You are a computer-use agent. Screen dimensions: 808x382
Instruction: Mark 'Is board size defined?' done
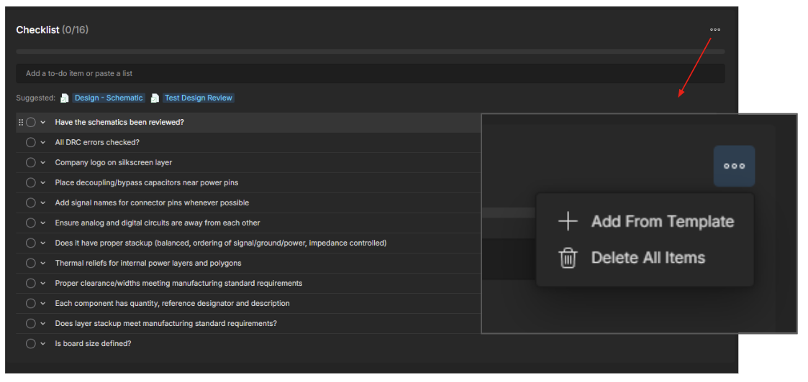coord(31,343)
